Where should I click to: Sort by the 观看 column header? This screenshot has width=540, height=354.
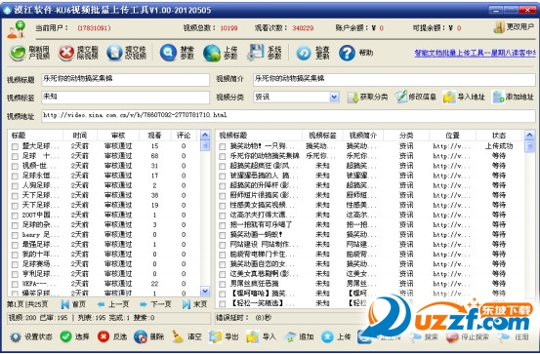[154, 136]
